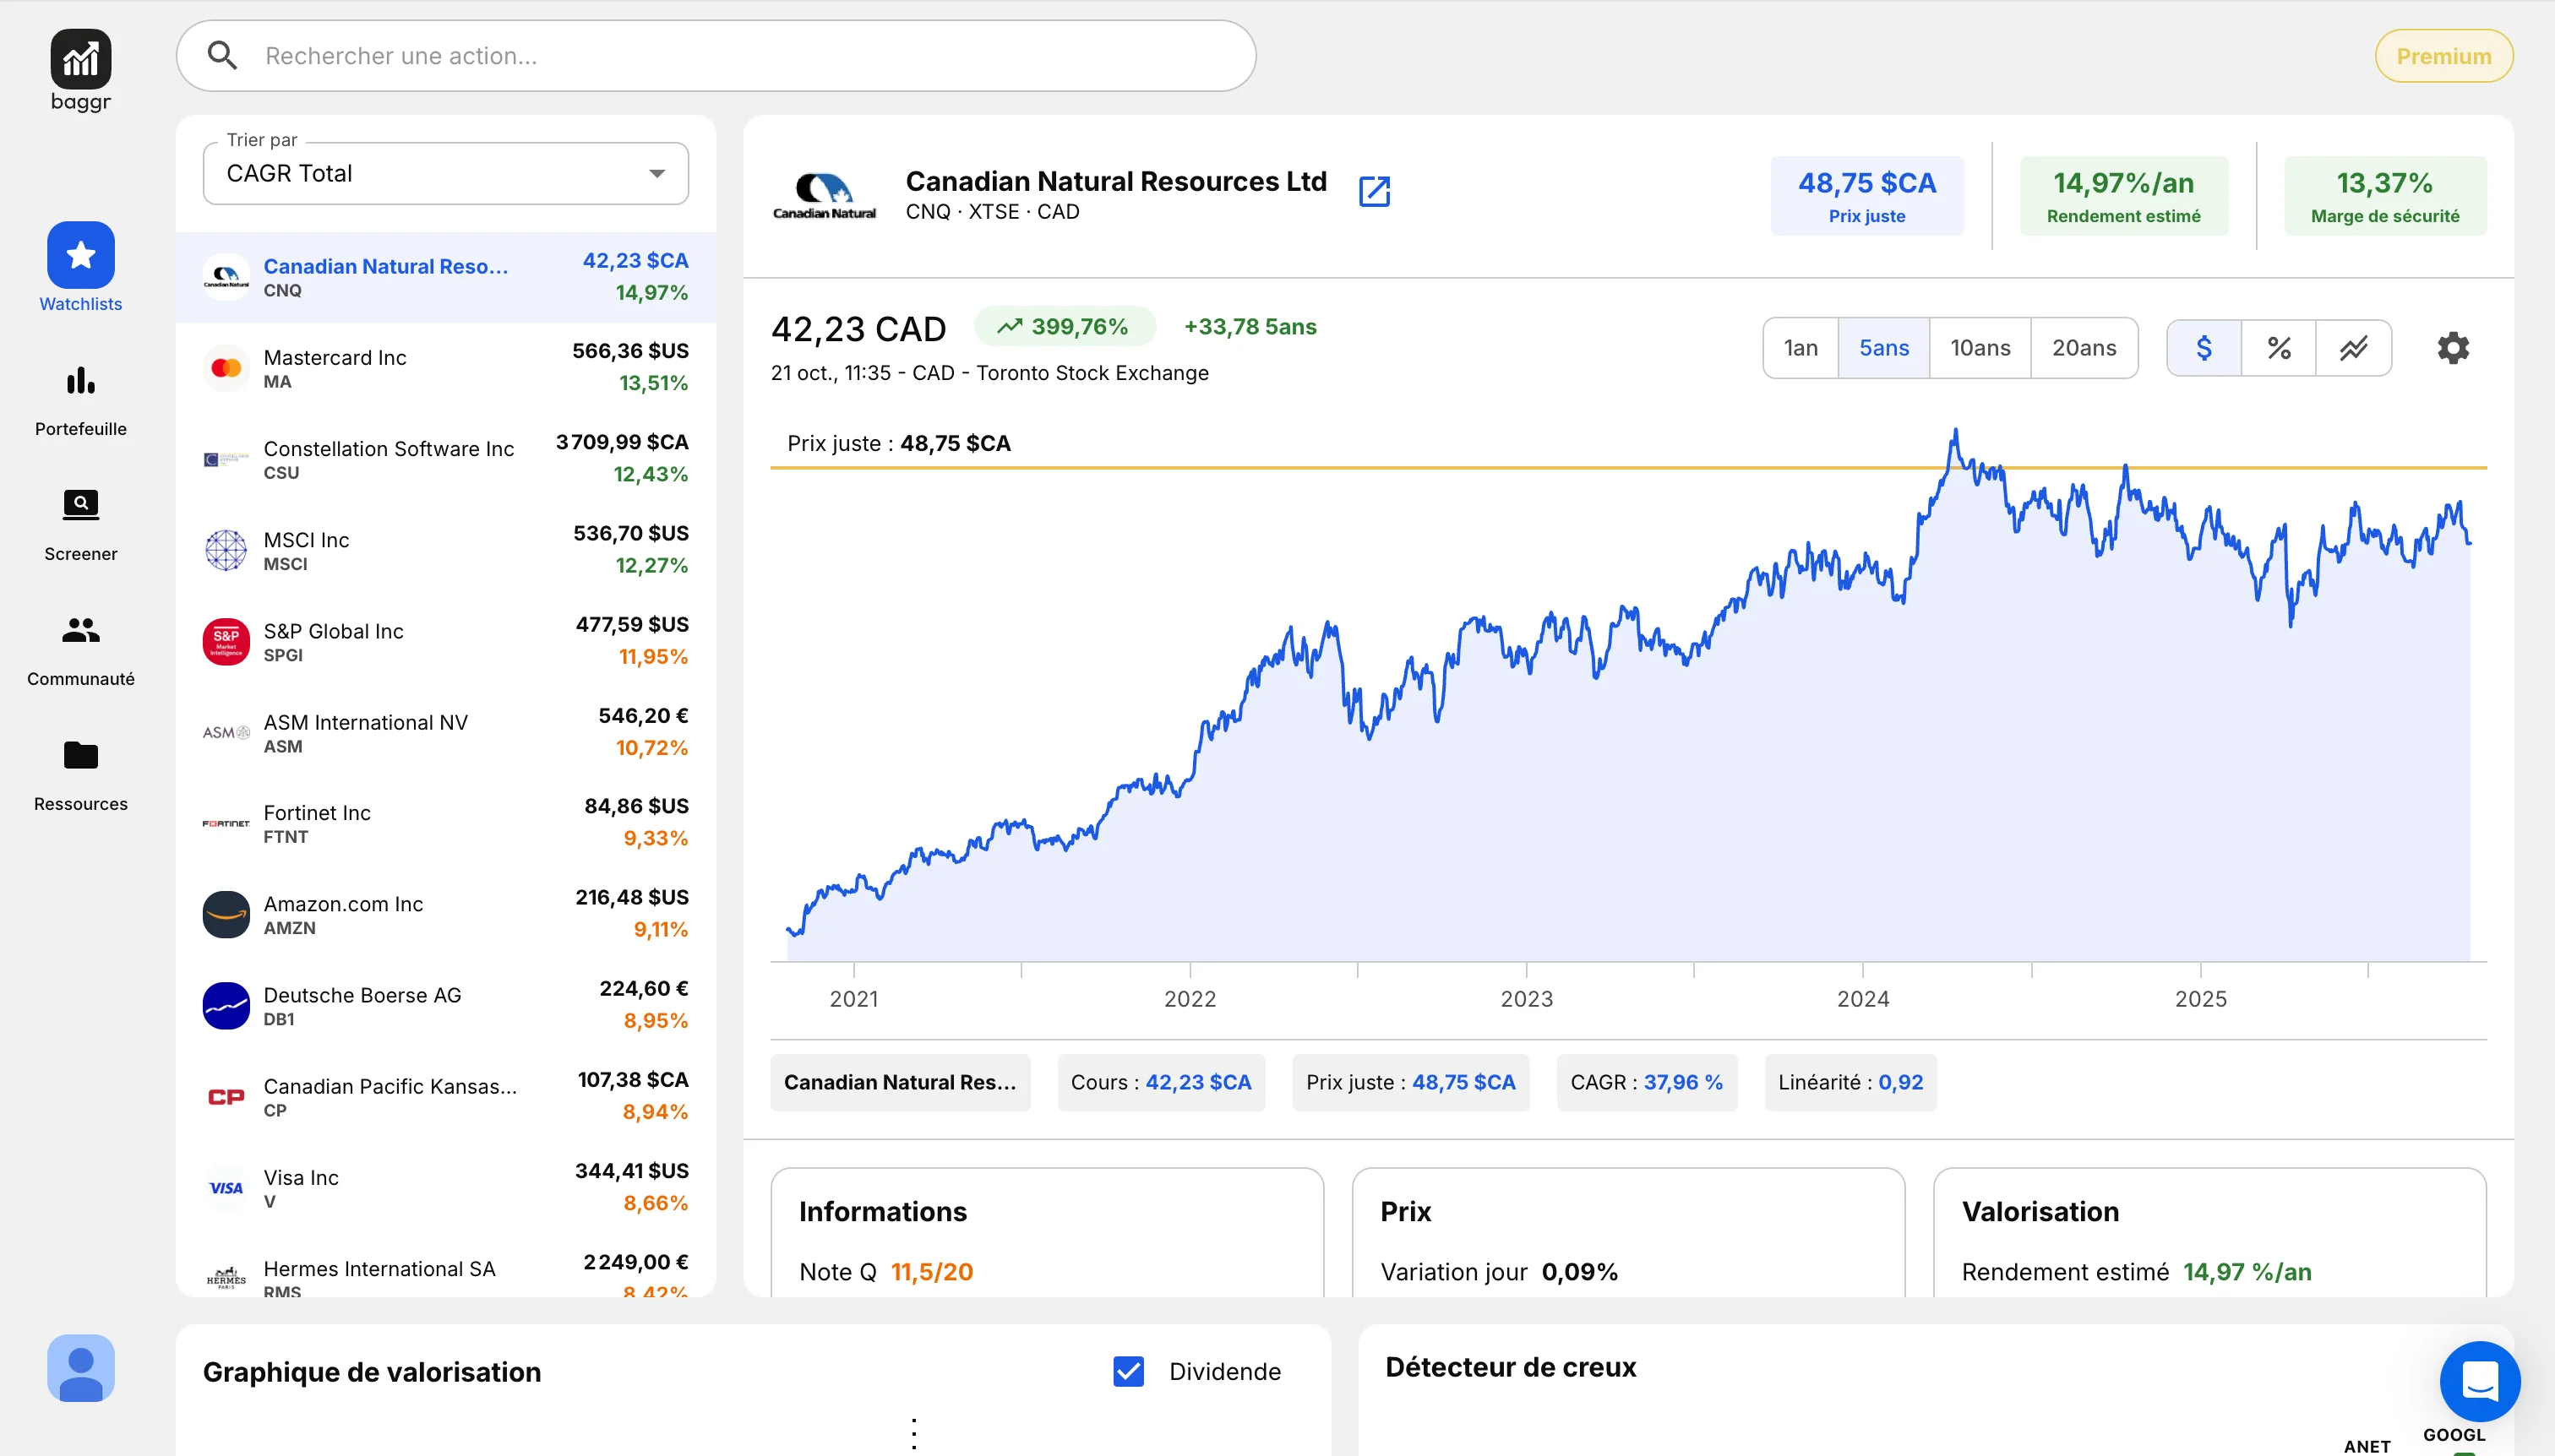Open Communauté people icon
Viewport: 2555px width, 1456px height.
point(80,631)
